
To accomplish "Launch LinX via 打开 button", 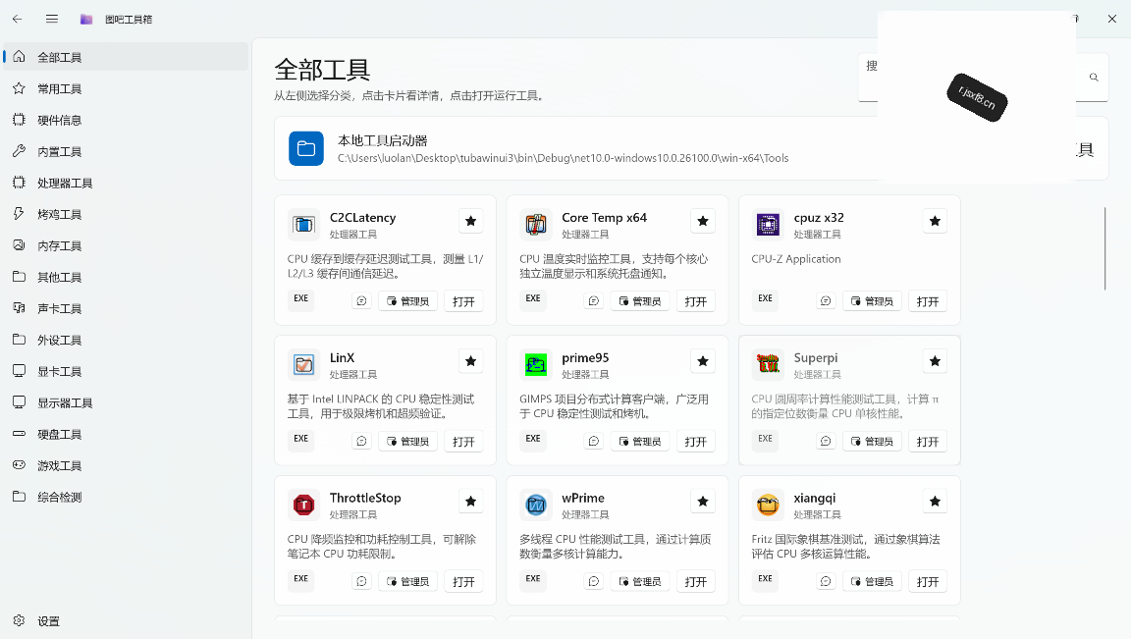I will point(463,442).
